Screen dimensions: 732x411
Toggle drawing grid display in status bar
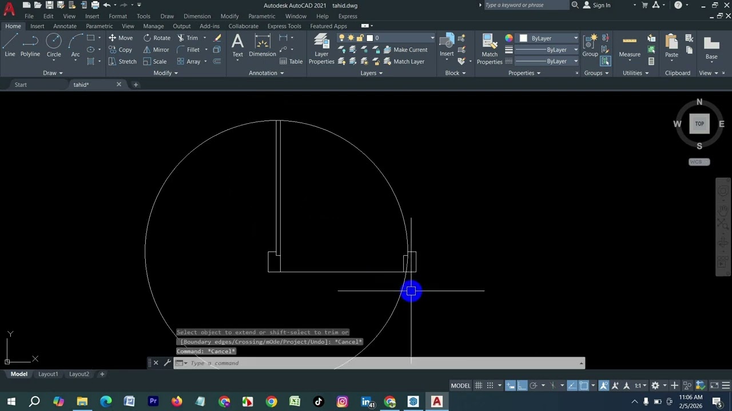479,385
